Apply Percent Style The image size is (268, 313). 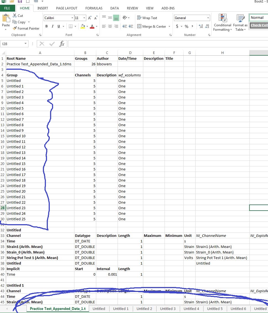187,26
